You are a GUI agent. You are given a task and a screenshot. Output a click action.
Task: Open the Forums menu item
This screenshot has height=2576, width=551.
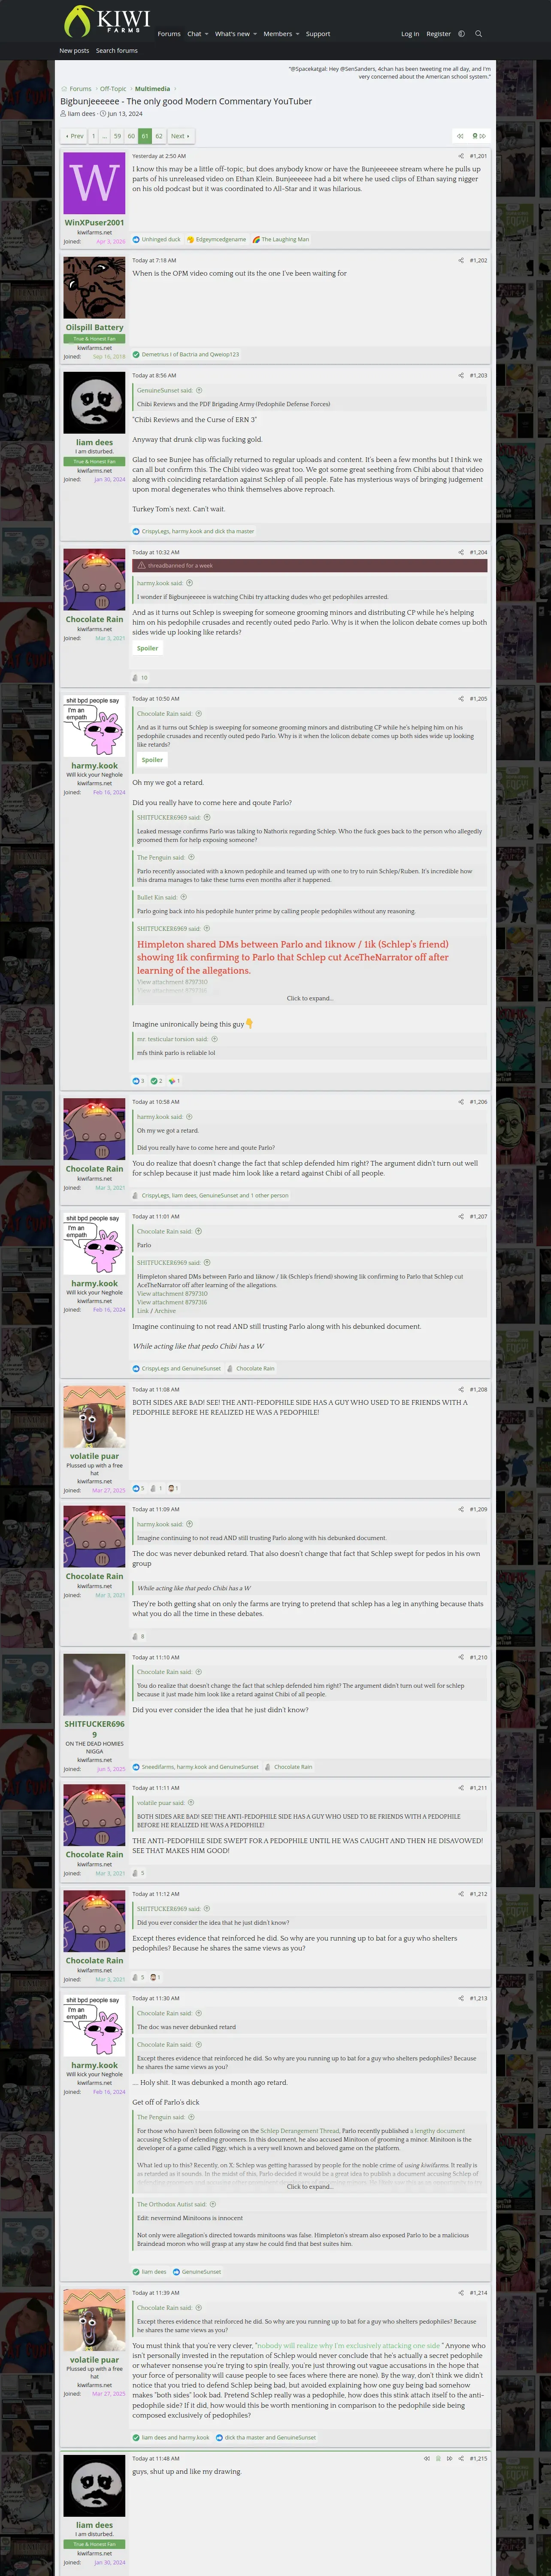(x=169, y=34)
